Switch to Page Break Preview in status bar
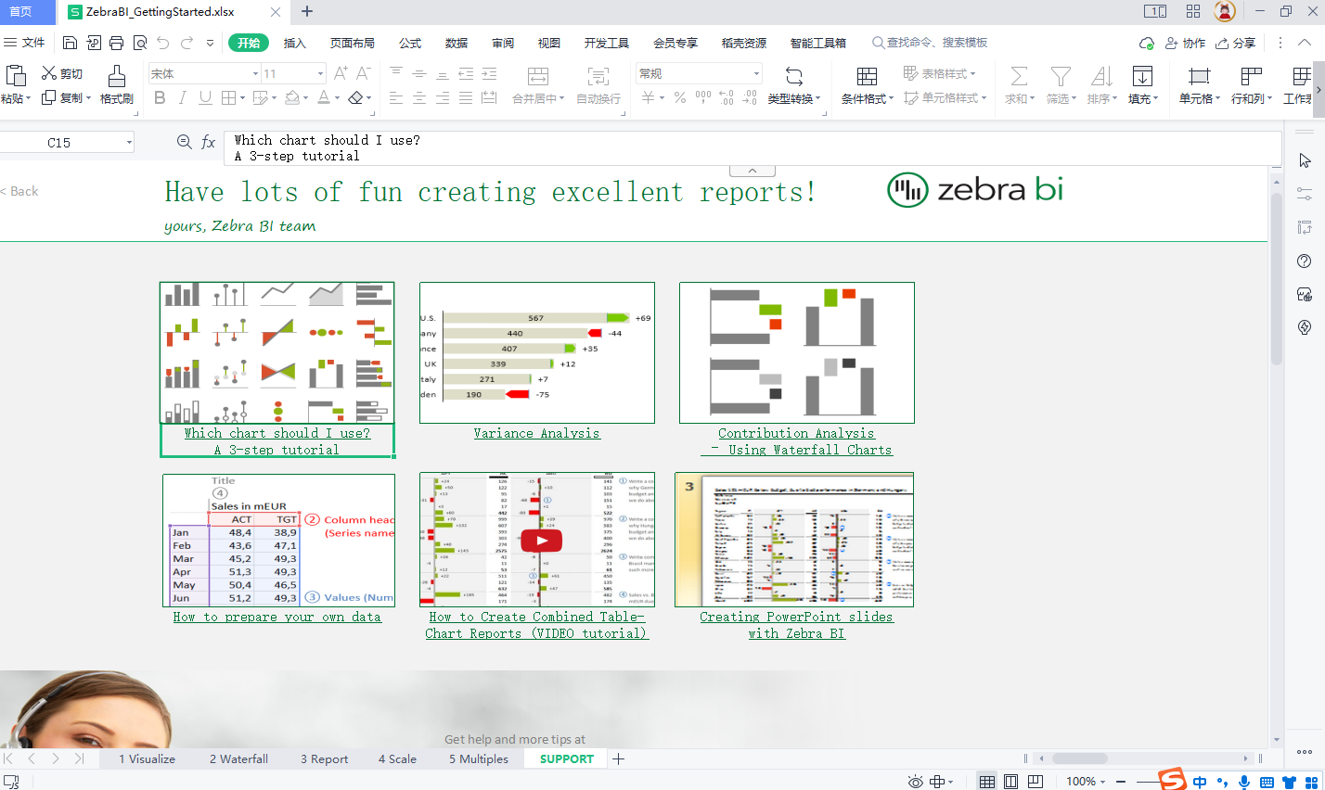The height and width of the screenshot is (790, 1325). tap(1036, 782)
